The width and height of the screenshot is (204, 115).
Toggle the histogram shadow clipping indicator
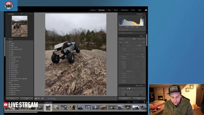[x=120, y=17]
